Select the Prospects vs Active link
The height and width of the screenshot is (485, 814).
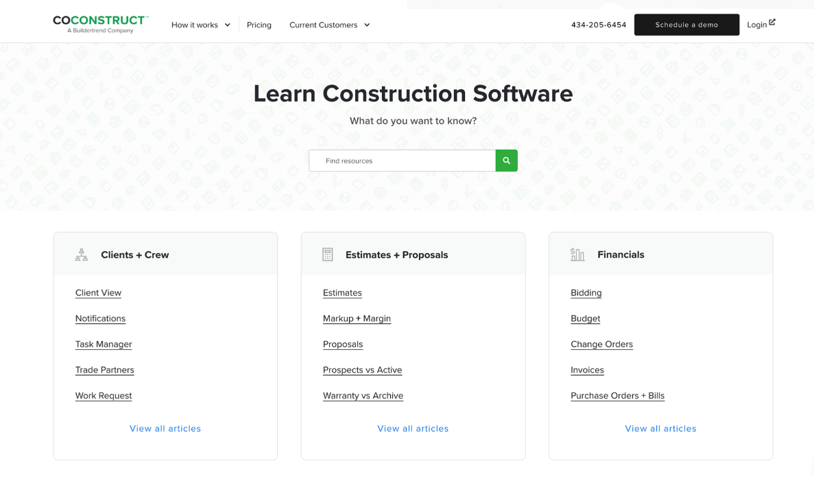(x=362, y=370)
